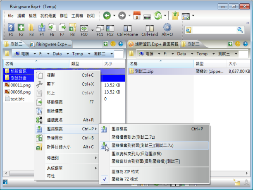Click the Ctrl+Home panel icon
The width and height of the screenshot is (253, 190).
(127, 28)
